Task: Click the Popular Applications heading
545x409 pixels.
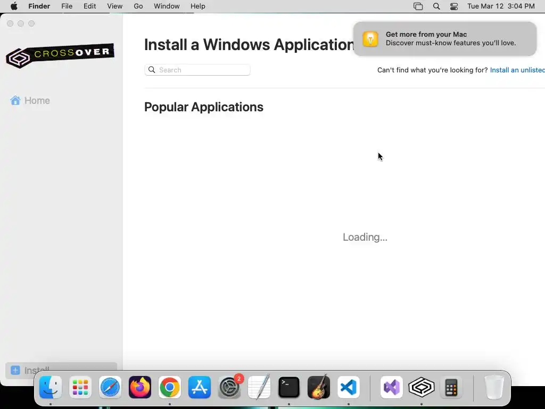Action: click(204, 107)
